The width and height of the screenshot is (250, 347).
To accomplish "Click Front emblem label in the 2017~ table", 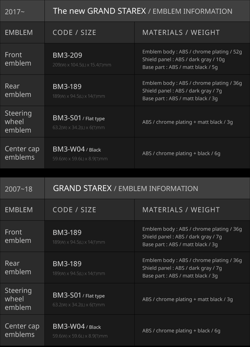I will pos(18,59).
